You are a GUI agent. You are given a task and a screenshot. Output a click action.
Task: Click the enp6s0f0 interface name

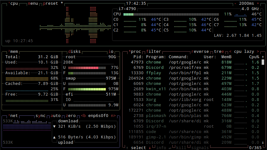click(x=98, y=116)
